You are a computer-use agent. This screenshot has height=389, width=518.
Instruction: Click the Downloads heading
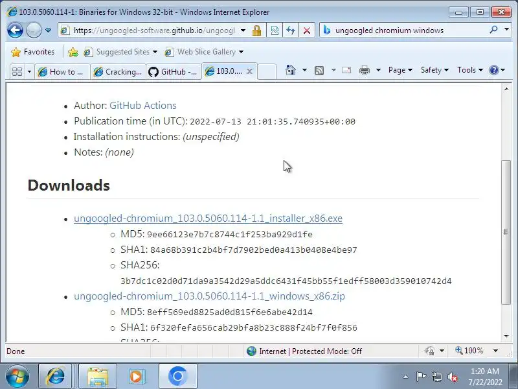69,185
